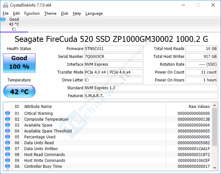Click status icon for Available Spare row

point(8,125)
